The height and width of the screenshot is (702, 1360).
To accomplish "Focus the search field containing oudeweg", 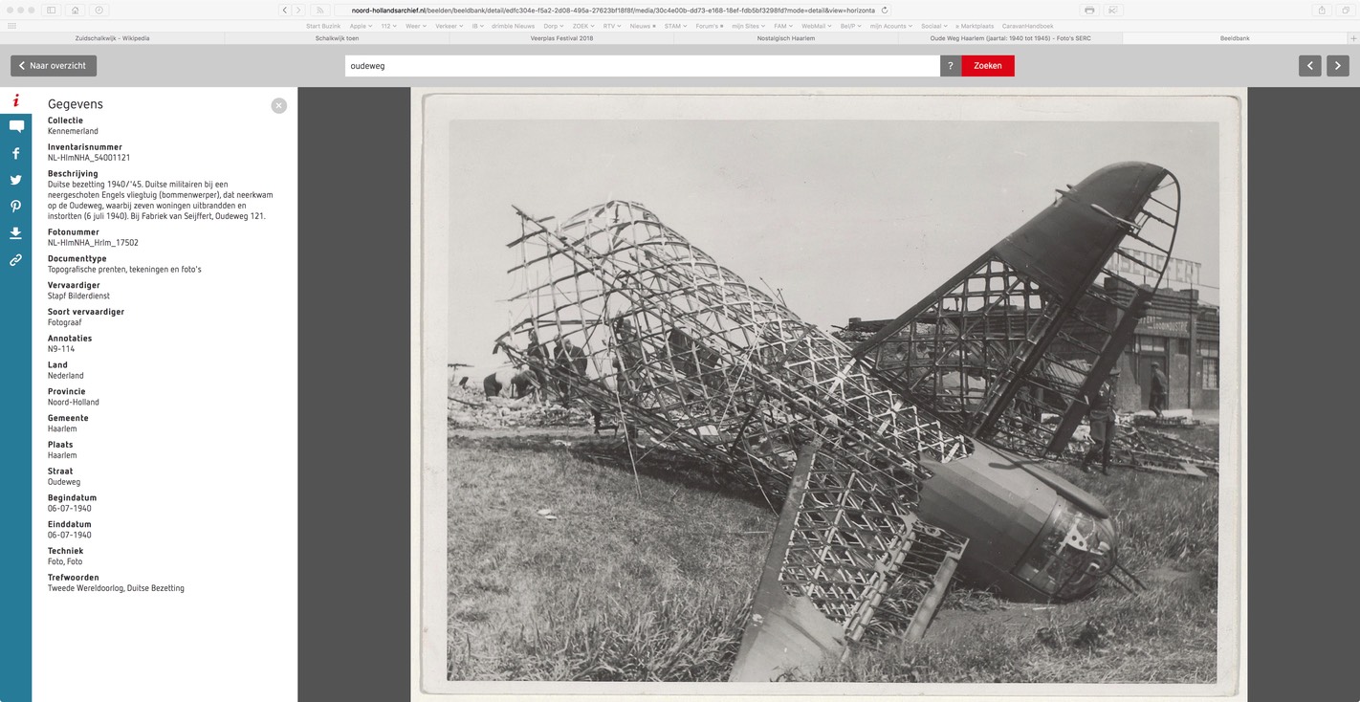I will (643, 66).
